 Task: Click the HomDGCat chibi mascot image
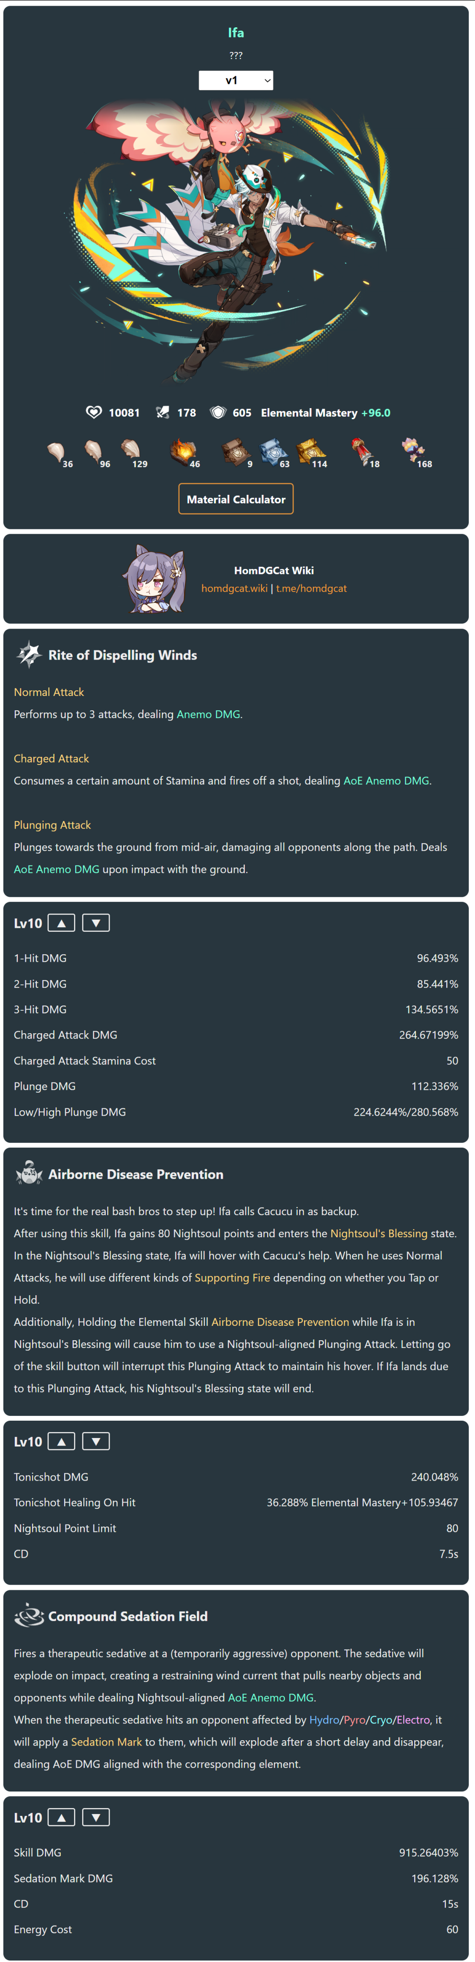155,580
